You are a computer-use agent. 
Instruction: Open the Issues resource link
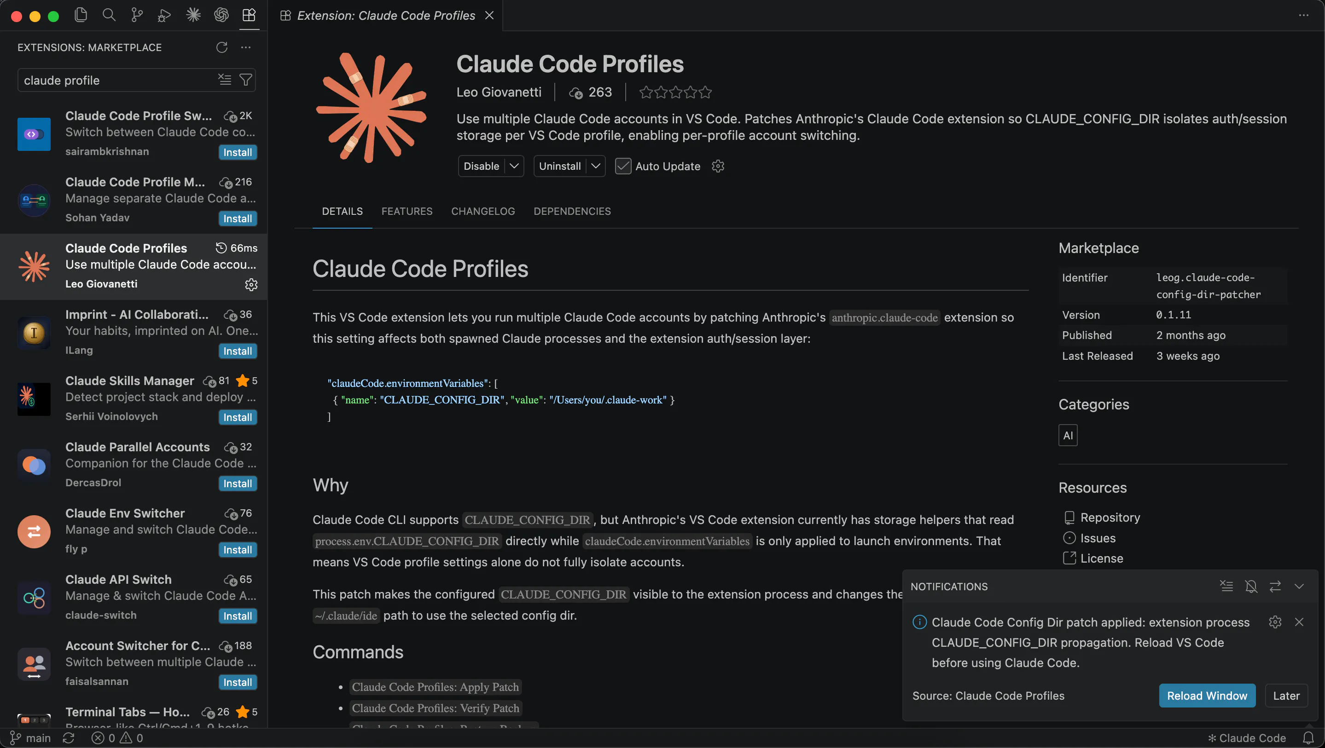tap(1098, 538)
